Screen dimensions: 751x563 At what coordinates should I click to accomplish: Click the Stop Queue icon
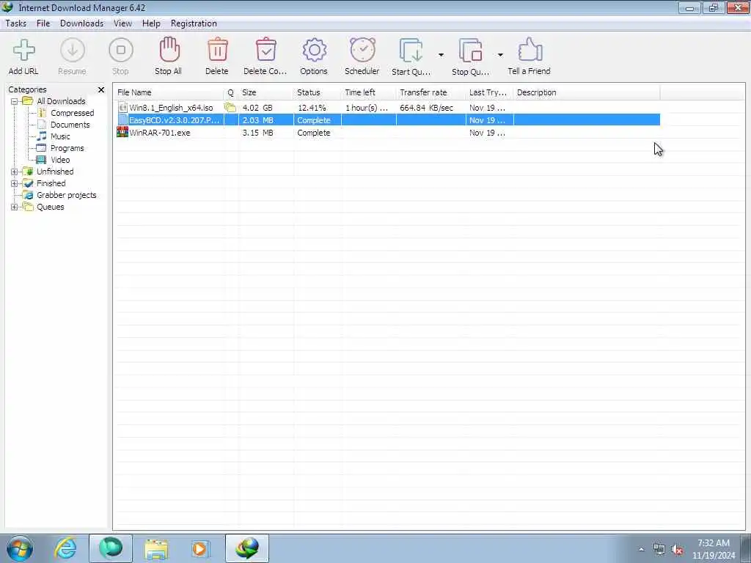tap(470, 51)
